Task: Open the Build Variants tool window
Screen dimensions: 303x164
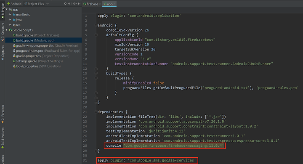Action: 3,138
